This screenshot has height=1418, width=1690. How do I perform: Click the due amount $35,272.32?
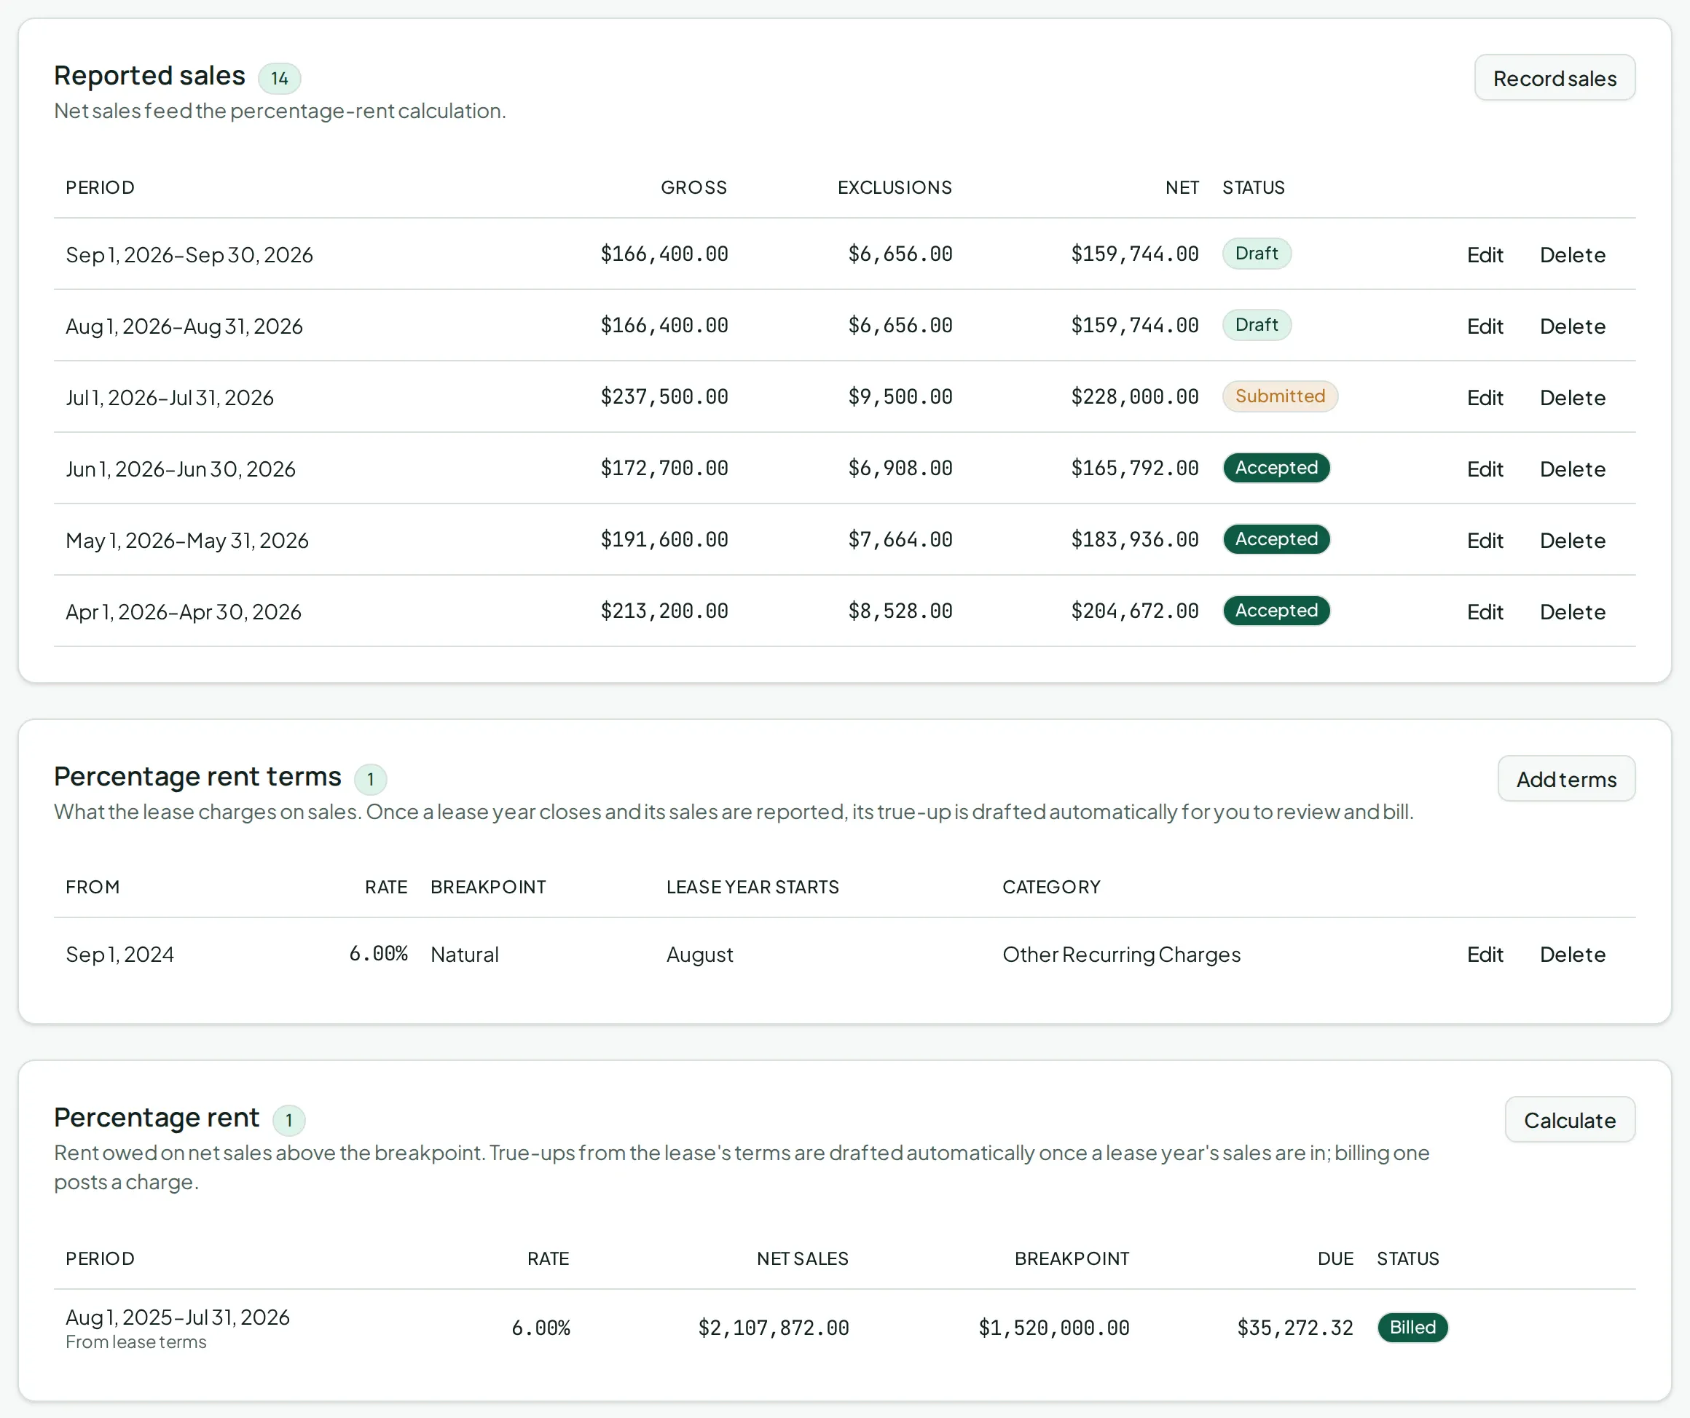point(1295,1328)
